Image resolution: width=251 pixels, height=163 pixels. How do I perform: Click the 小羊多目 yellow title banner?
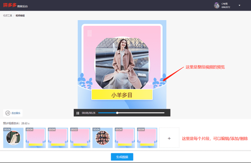[122, 95]
